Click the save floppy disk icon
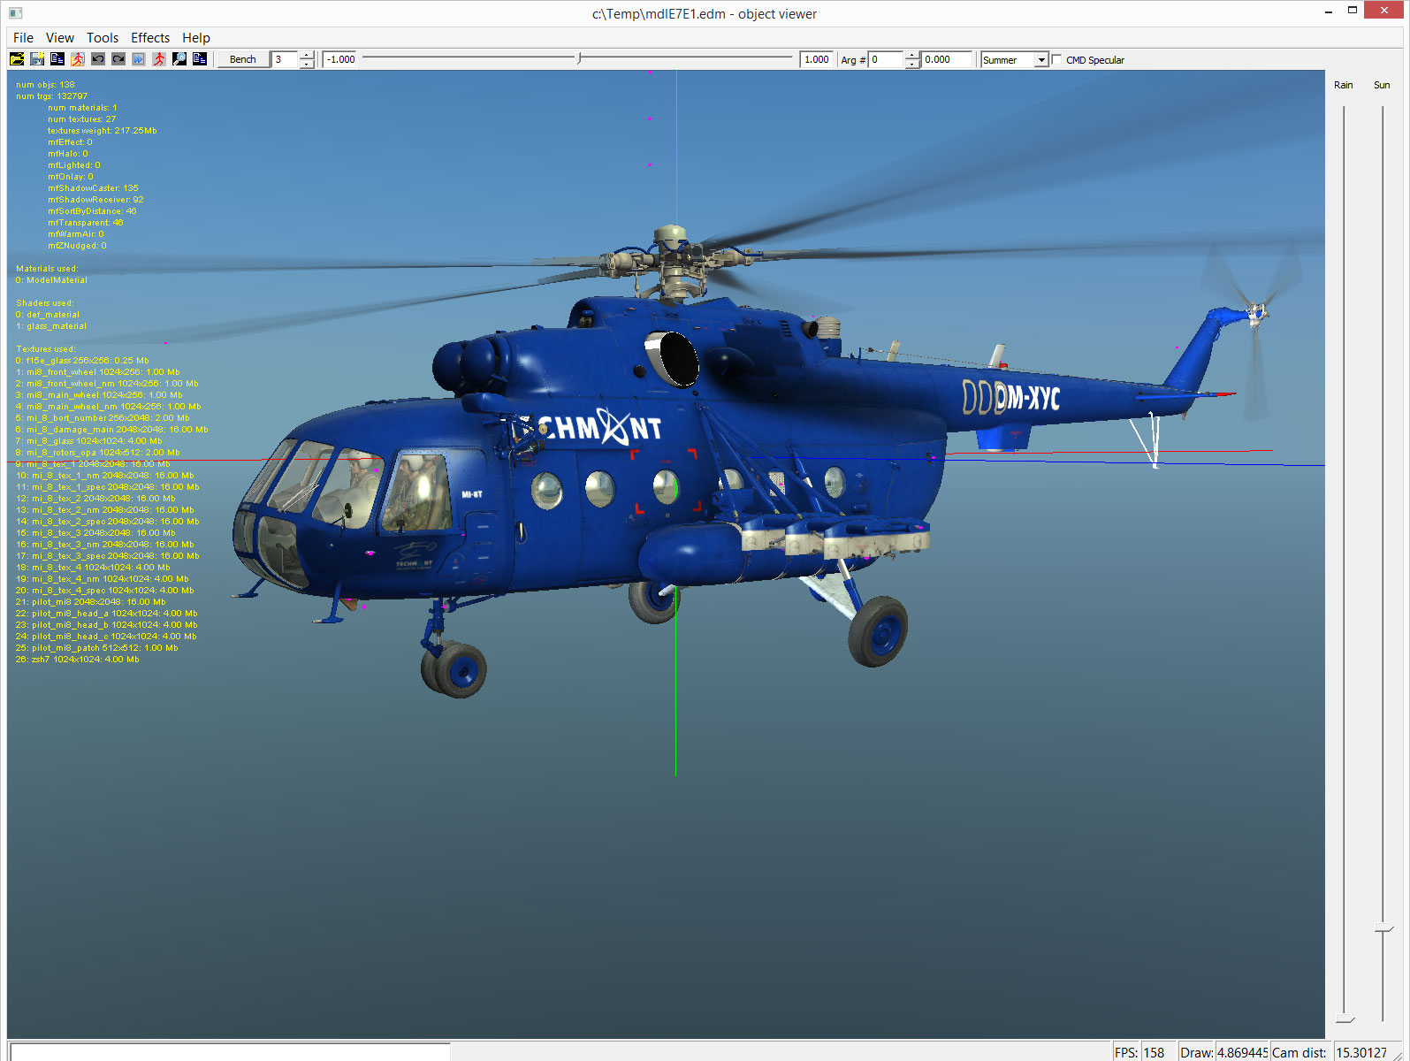This screenshot has height=1061, width=1410. 37,59
